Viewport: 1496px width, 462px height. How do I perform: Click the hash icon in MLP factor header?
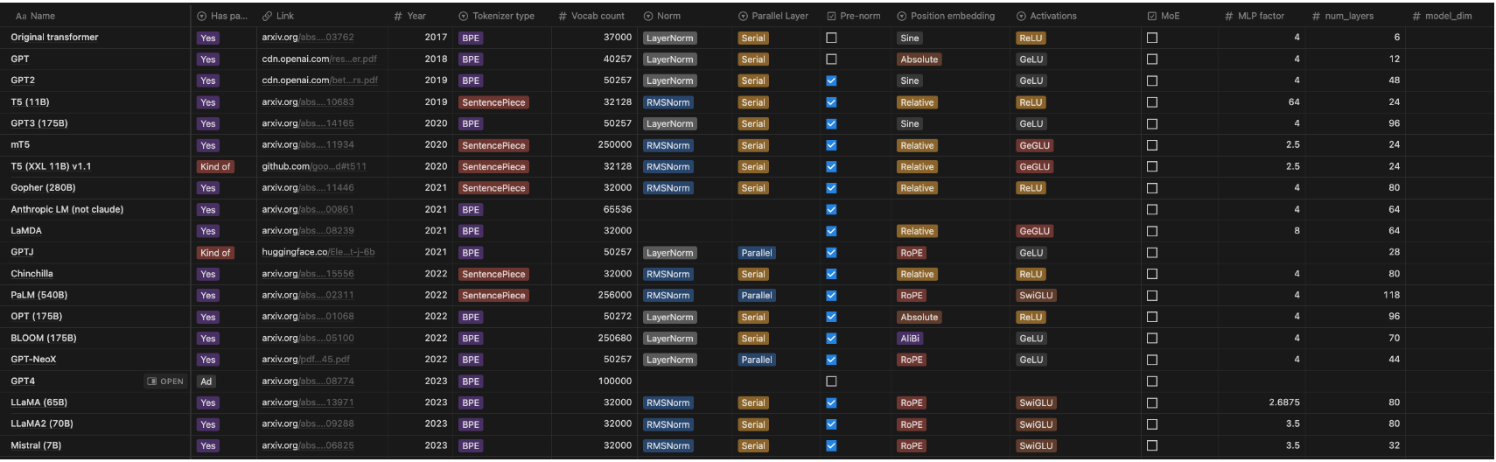(1228, 16)
